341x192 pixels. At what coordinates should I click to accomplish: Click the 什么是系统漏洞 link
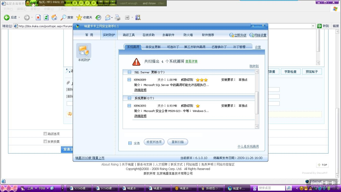coord(248,146)
